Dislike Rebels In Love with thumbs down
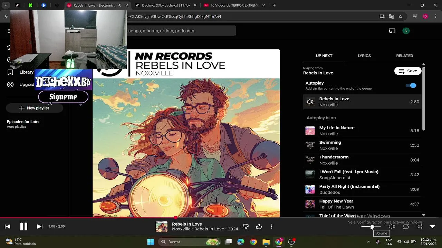The height and width of the screenshot is (248, 442). click(x=246, y=226)
